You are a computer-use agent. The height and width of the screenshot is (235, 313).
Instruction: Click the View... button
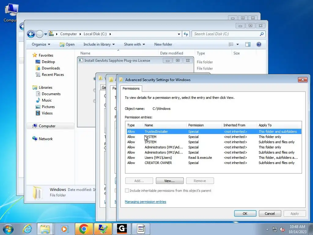click(169, 181)
